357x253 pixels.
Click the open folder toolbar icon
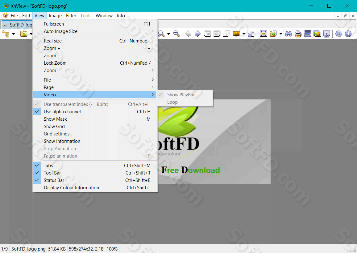point(24,34)
